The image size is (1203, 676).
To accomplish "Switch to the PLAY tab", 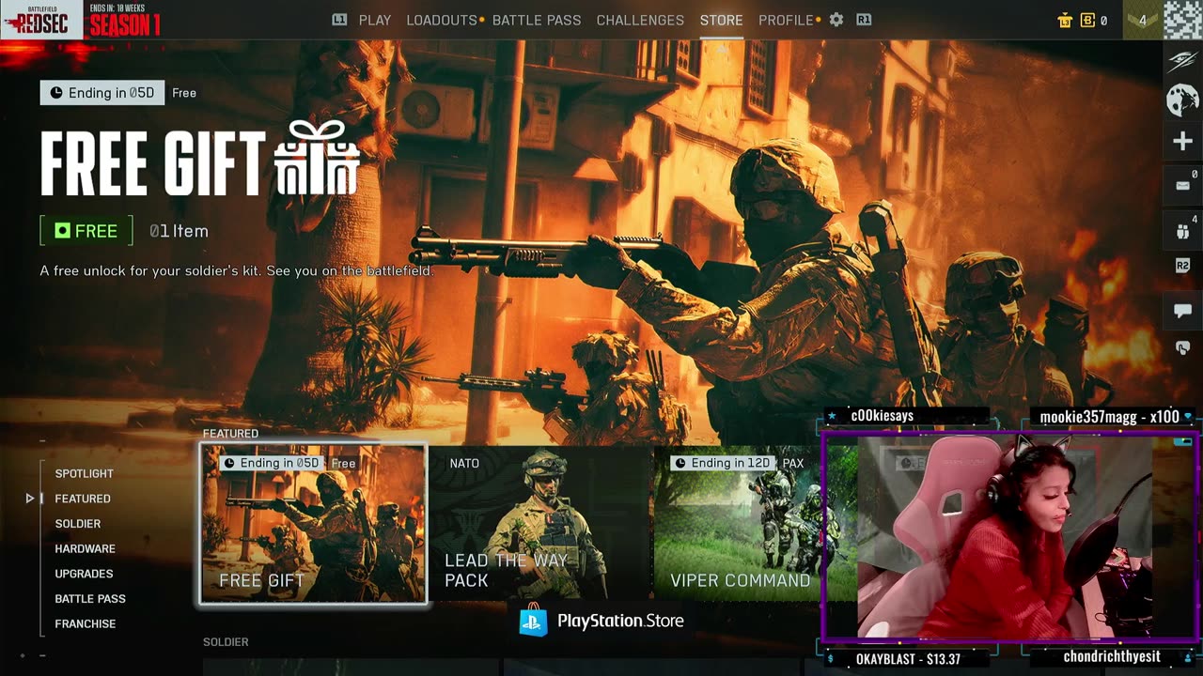I will point(375,20).
